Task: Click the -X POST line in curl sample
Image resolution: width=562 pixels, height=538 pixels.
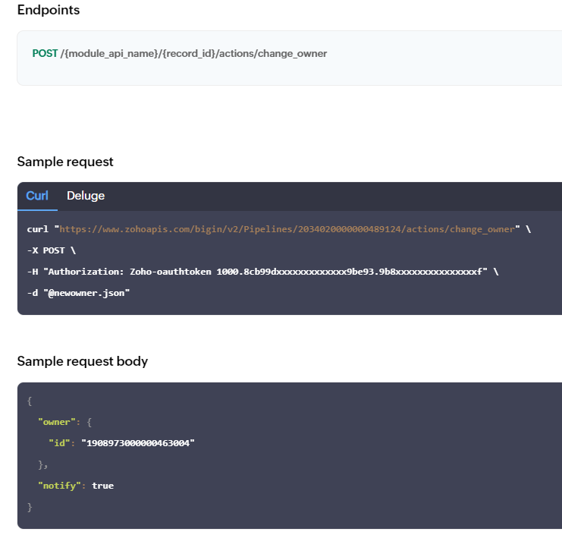Action: coord(52,250)
